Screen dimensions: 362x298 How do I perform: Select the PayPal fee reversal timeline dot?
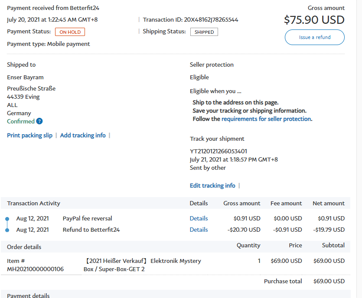(x=7, y=219)
